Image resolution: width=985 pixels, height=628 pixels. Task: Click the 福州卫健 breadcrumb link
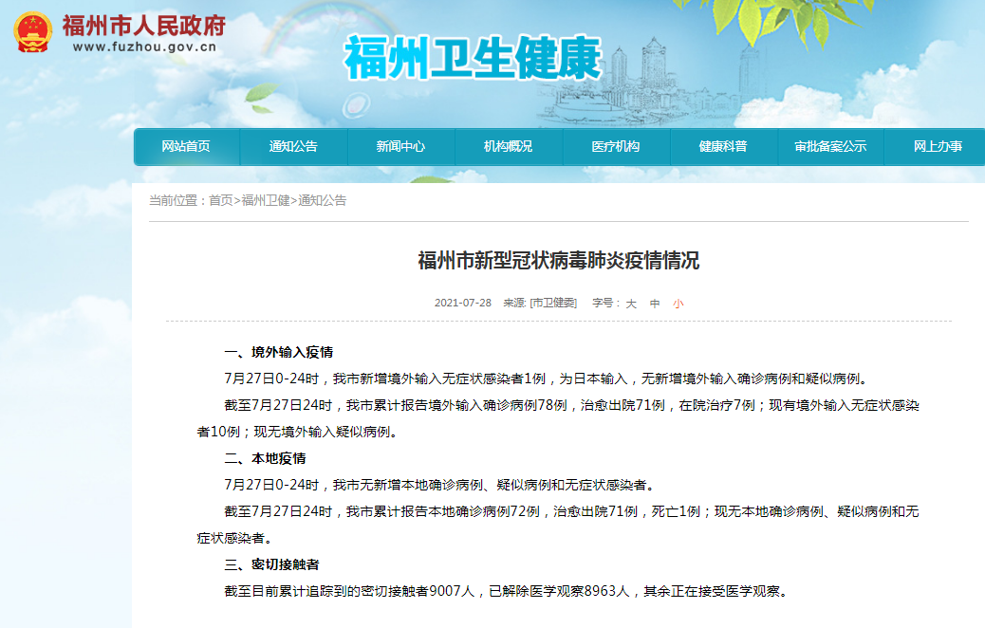click(266, 200)
